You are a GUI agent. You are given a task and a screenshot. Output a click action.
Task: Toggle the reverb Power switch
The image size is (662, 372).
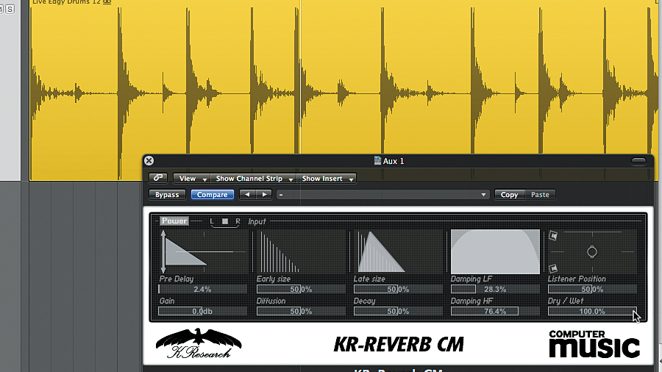pos(174,221)
